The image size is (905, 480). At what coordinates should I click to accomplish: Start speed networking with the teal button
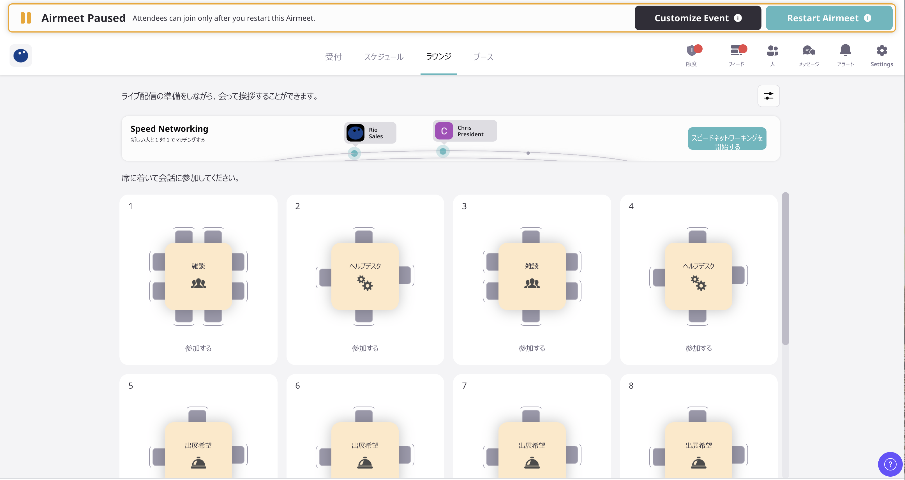[x=727, y=139]
